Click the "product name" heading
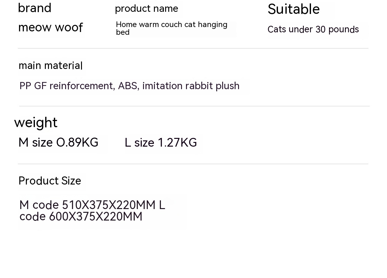The width and height of the screenshot is (387, 278). click(146, 8)
